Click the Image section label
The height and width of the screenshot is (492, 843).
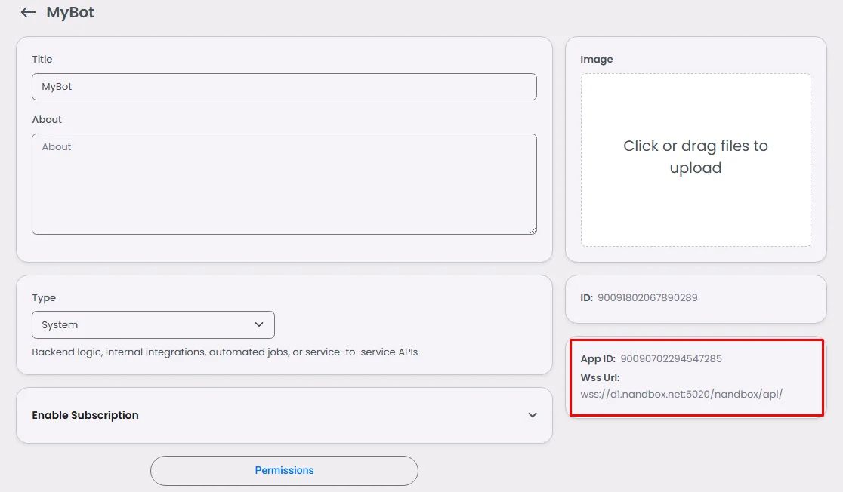click(596, 59)
